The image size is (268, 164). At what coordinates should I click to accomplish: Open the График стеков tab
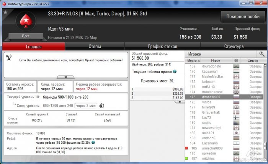point(162,46)
